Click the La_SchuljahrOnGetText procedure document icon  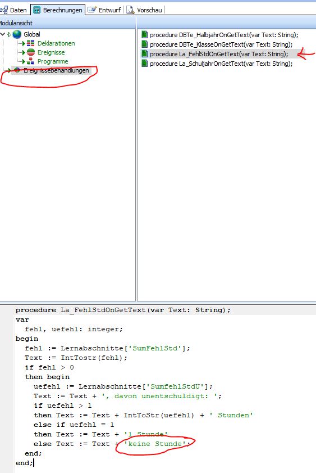pyautogui.click(x=144, y=64)
